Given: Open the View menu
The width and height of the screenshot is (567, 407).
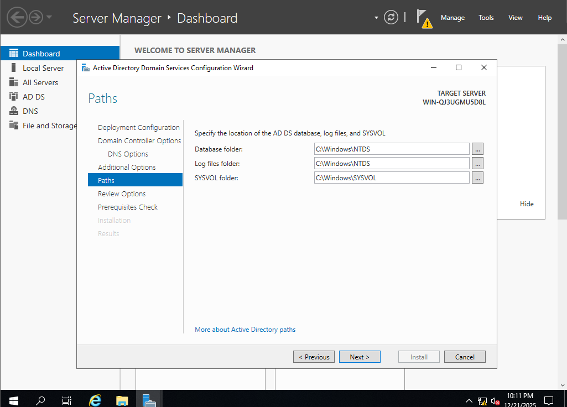Looking at the screenshot, I should [516, 17].
